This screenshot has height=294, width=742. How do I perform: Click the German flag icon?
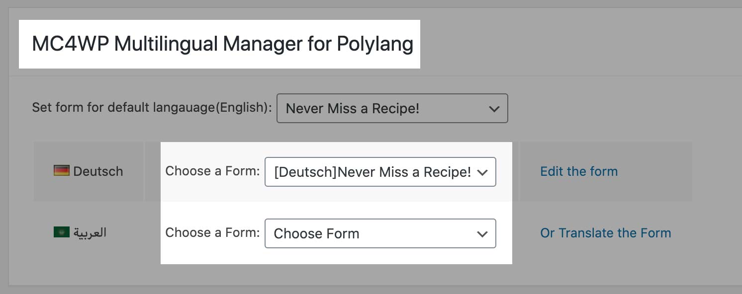62,171
